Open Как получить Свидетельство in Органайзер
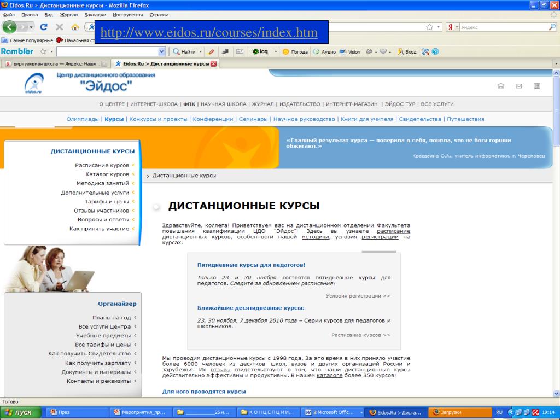560x420 pixels. (x=90, y=354)
